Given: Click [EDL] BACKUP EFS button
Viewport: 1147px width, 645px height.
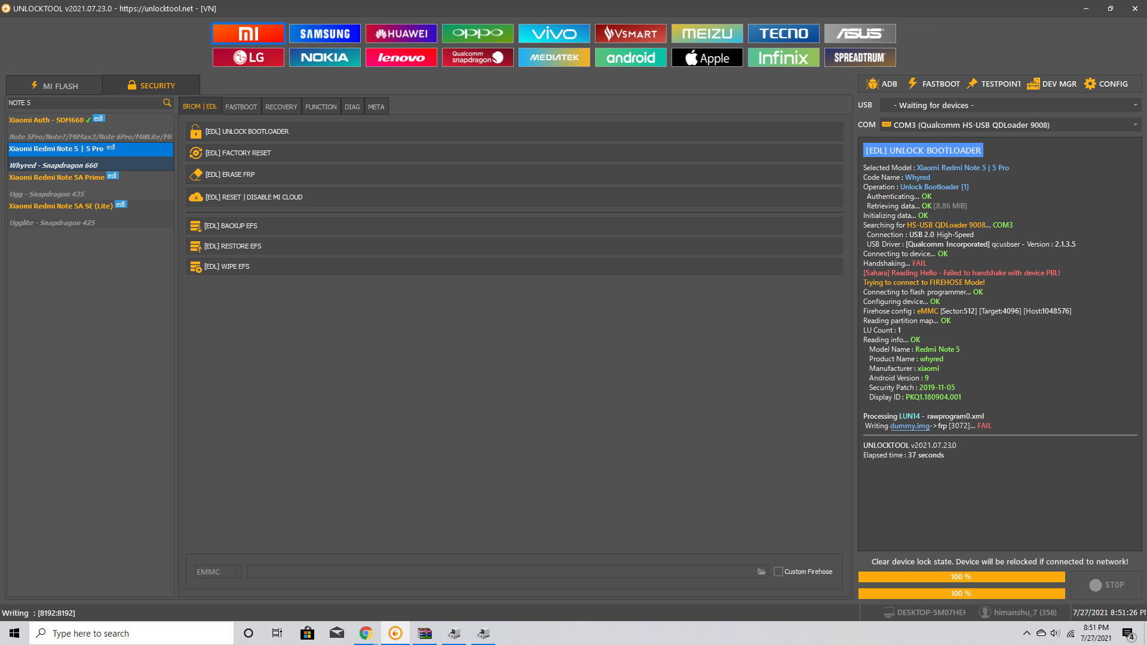Looking at the screenshot, I should coord(514,226).
